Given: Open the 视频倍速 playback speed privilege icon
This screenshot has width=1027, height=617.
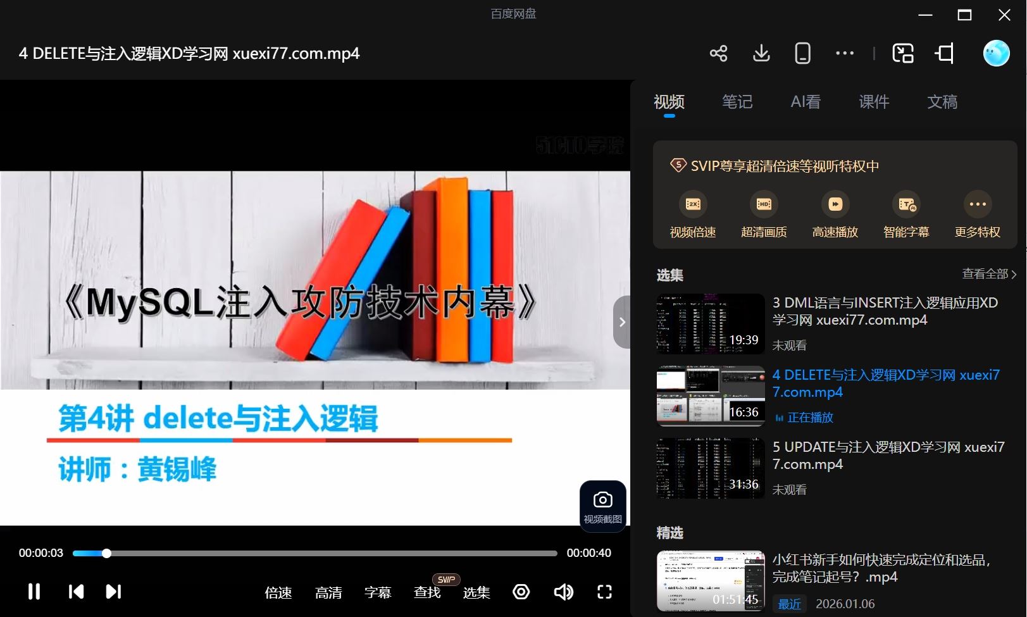Looking at the screenshot, I should point(692,204).
